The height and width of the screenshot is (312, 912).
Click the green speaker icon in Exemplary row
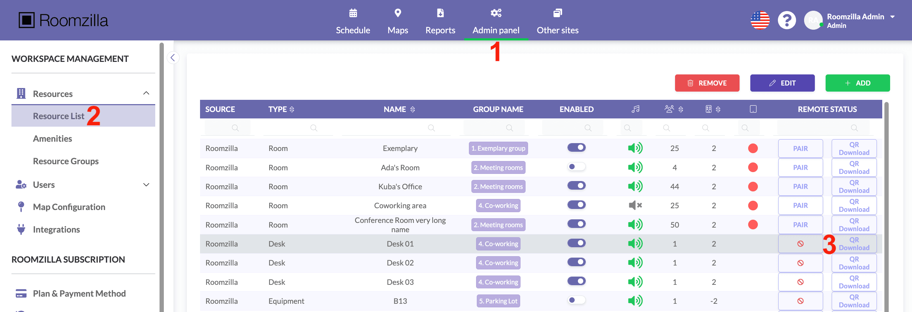click(x=635, y=148)
